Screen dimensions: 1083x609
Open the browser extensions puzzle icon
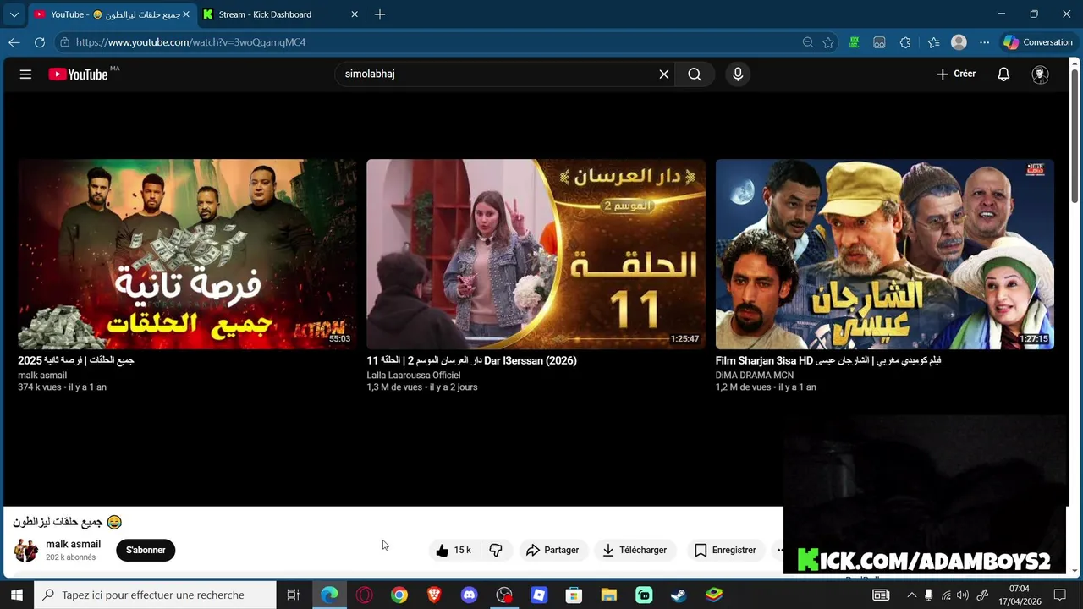905,42
